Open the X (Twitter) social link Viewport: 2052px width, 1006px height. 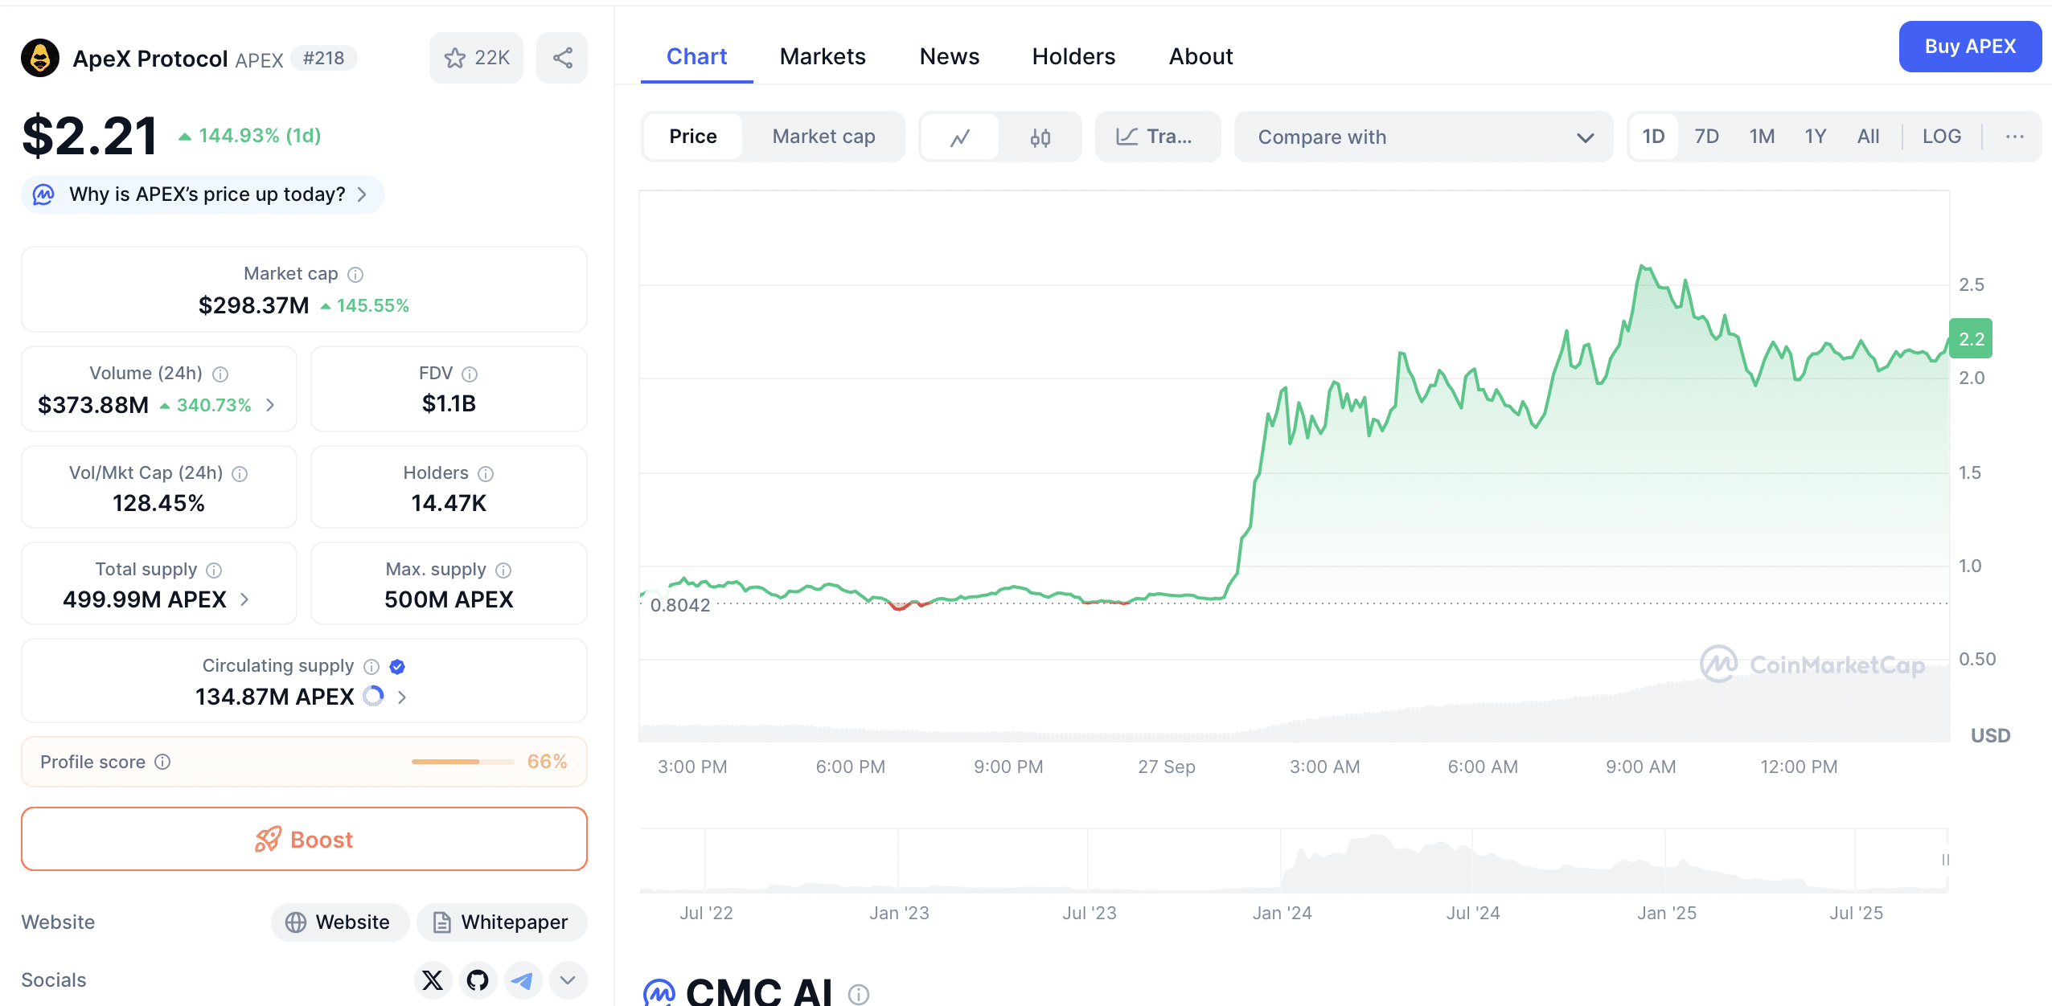[x=433, y=980]
